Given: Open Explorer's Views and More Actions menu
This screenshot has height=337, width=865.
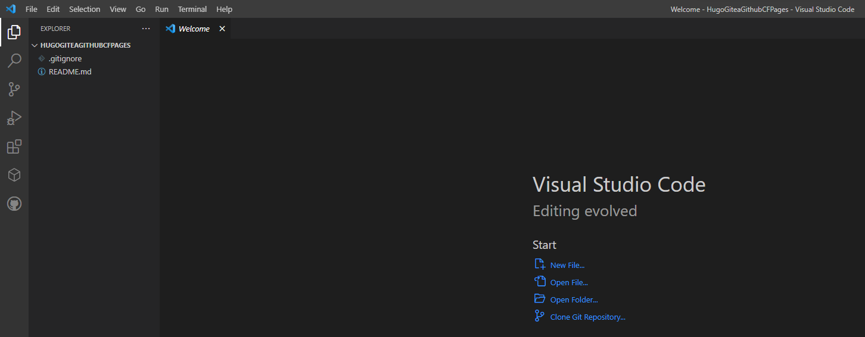Looking at the screenshot, I should [146, 29].
